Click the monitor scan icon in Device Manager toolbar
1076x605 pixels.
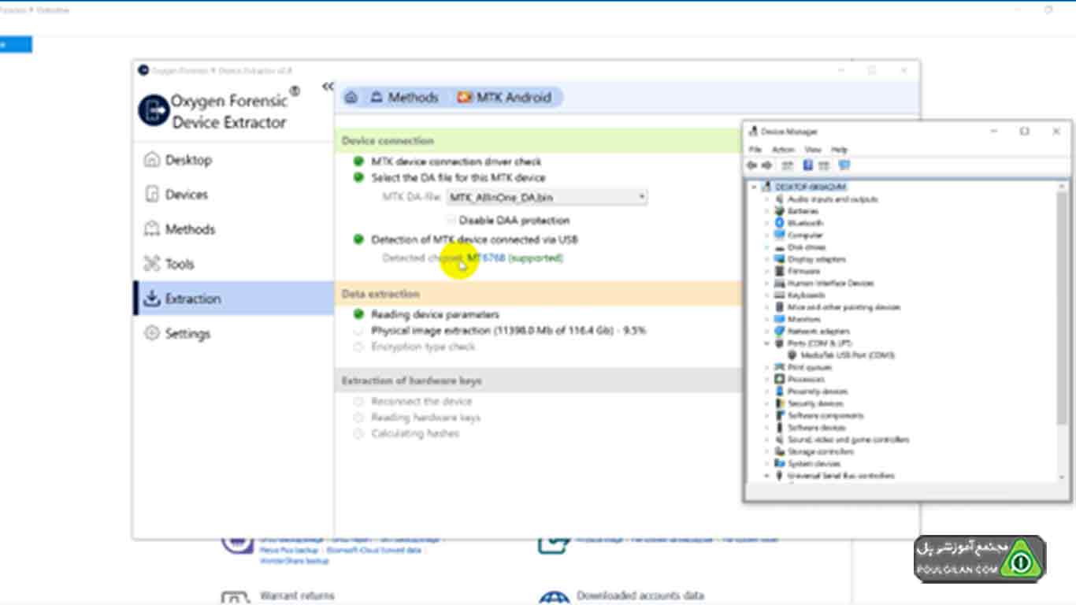844,165
